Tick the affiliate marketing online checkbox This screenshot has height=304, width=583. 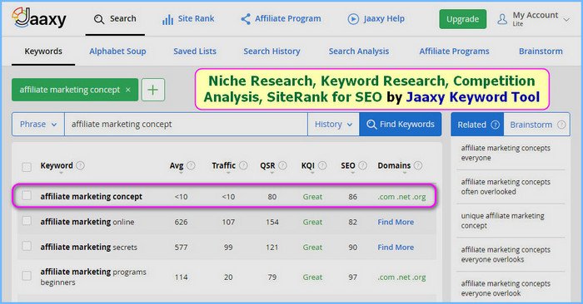pos(27,221)
